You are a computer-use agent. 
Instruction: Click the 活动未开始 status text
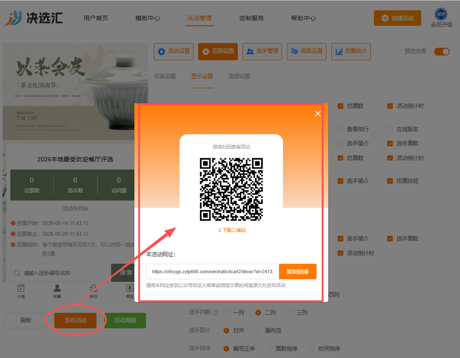click(x=75, y=209)
